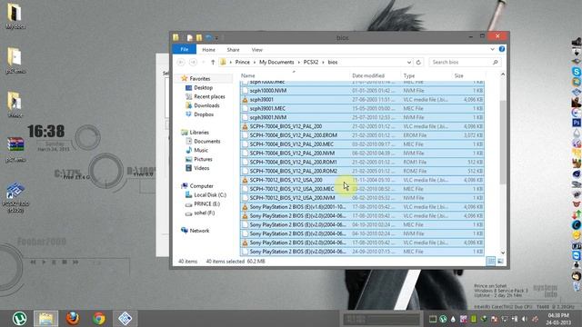
Task: Select SCPH-70012_BIOS_V12_USA_200.NVM file
Action: [x=362, y=198]
